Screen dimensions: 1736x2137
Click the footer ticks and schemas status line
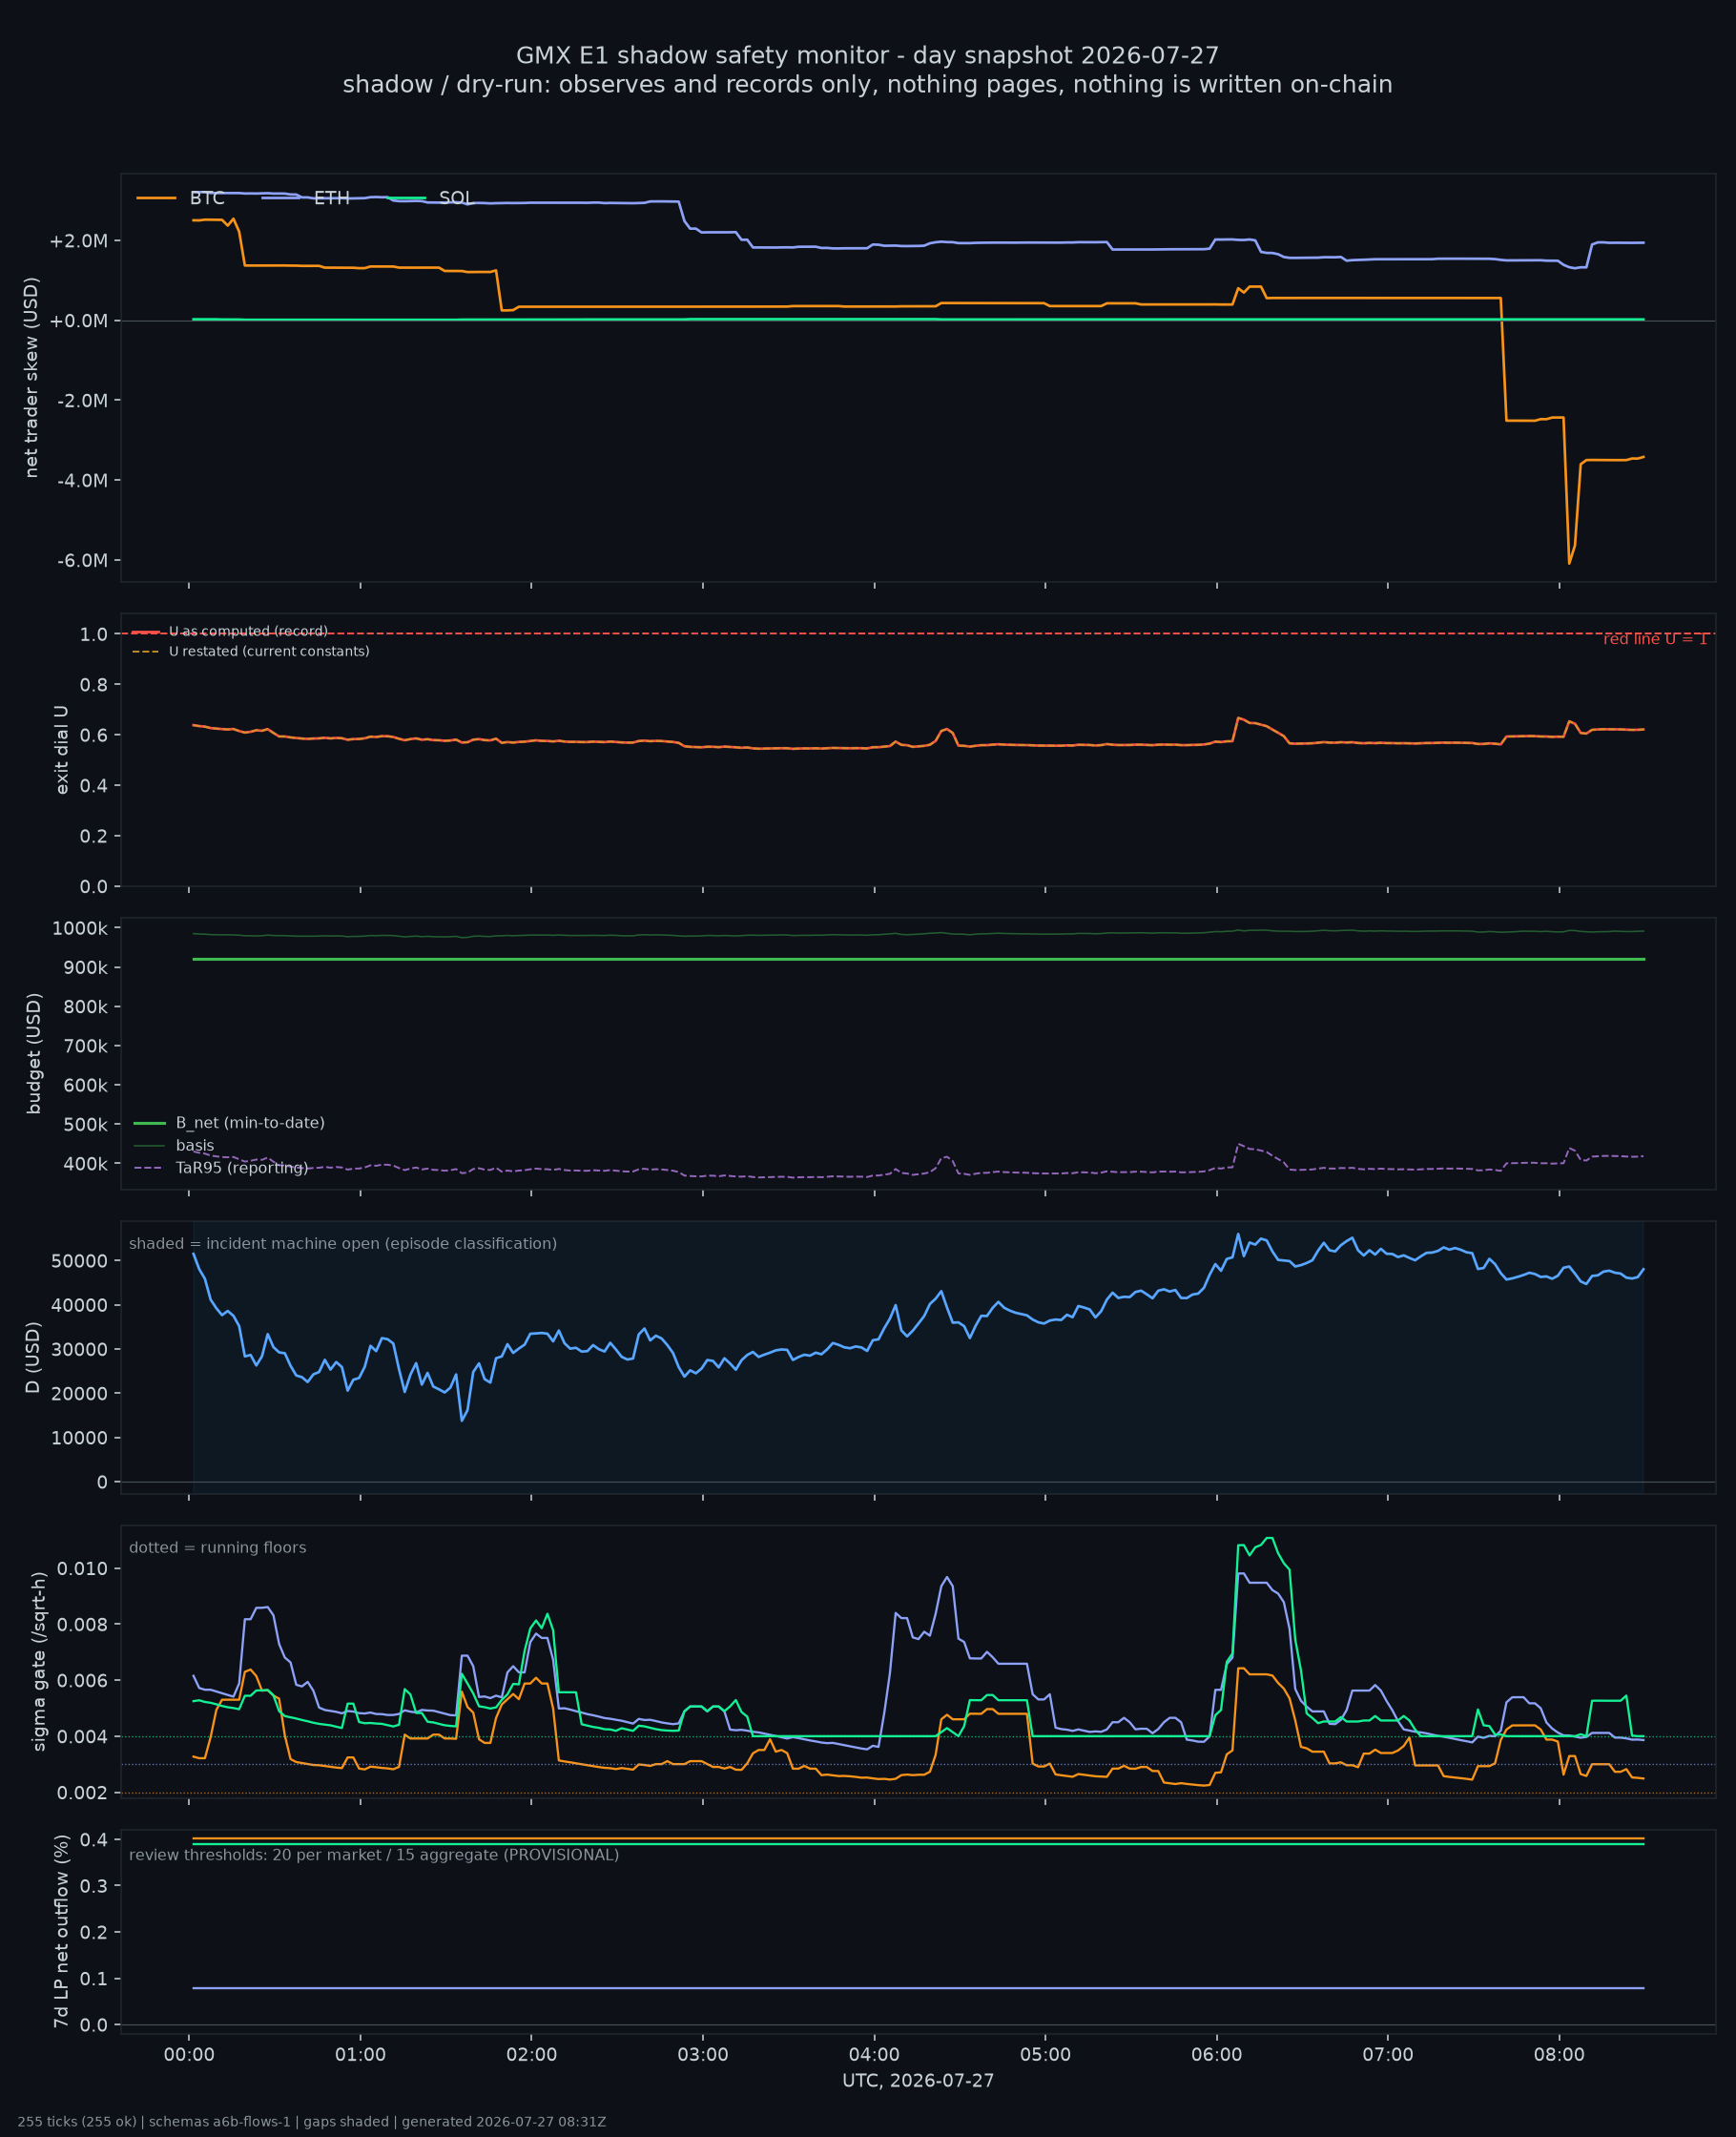click(x=312, y=2122)
